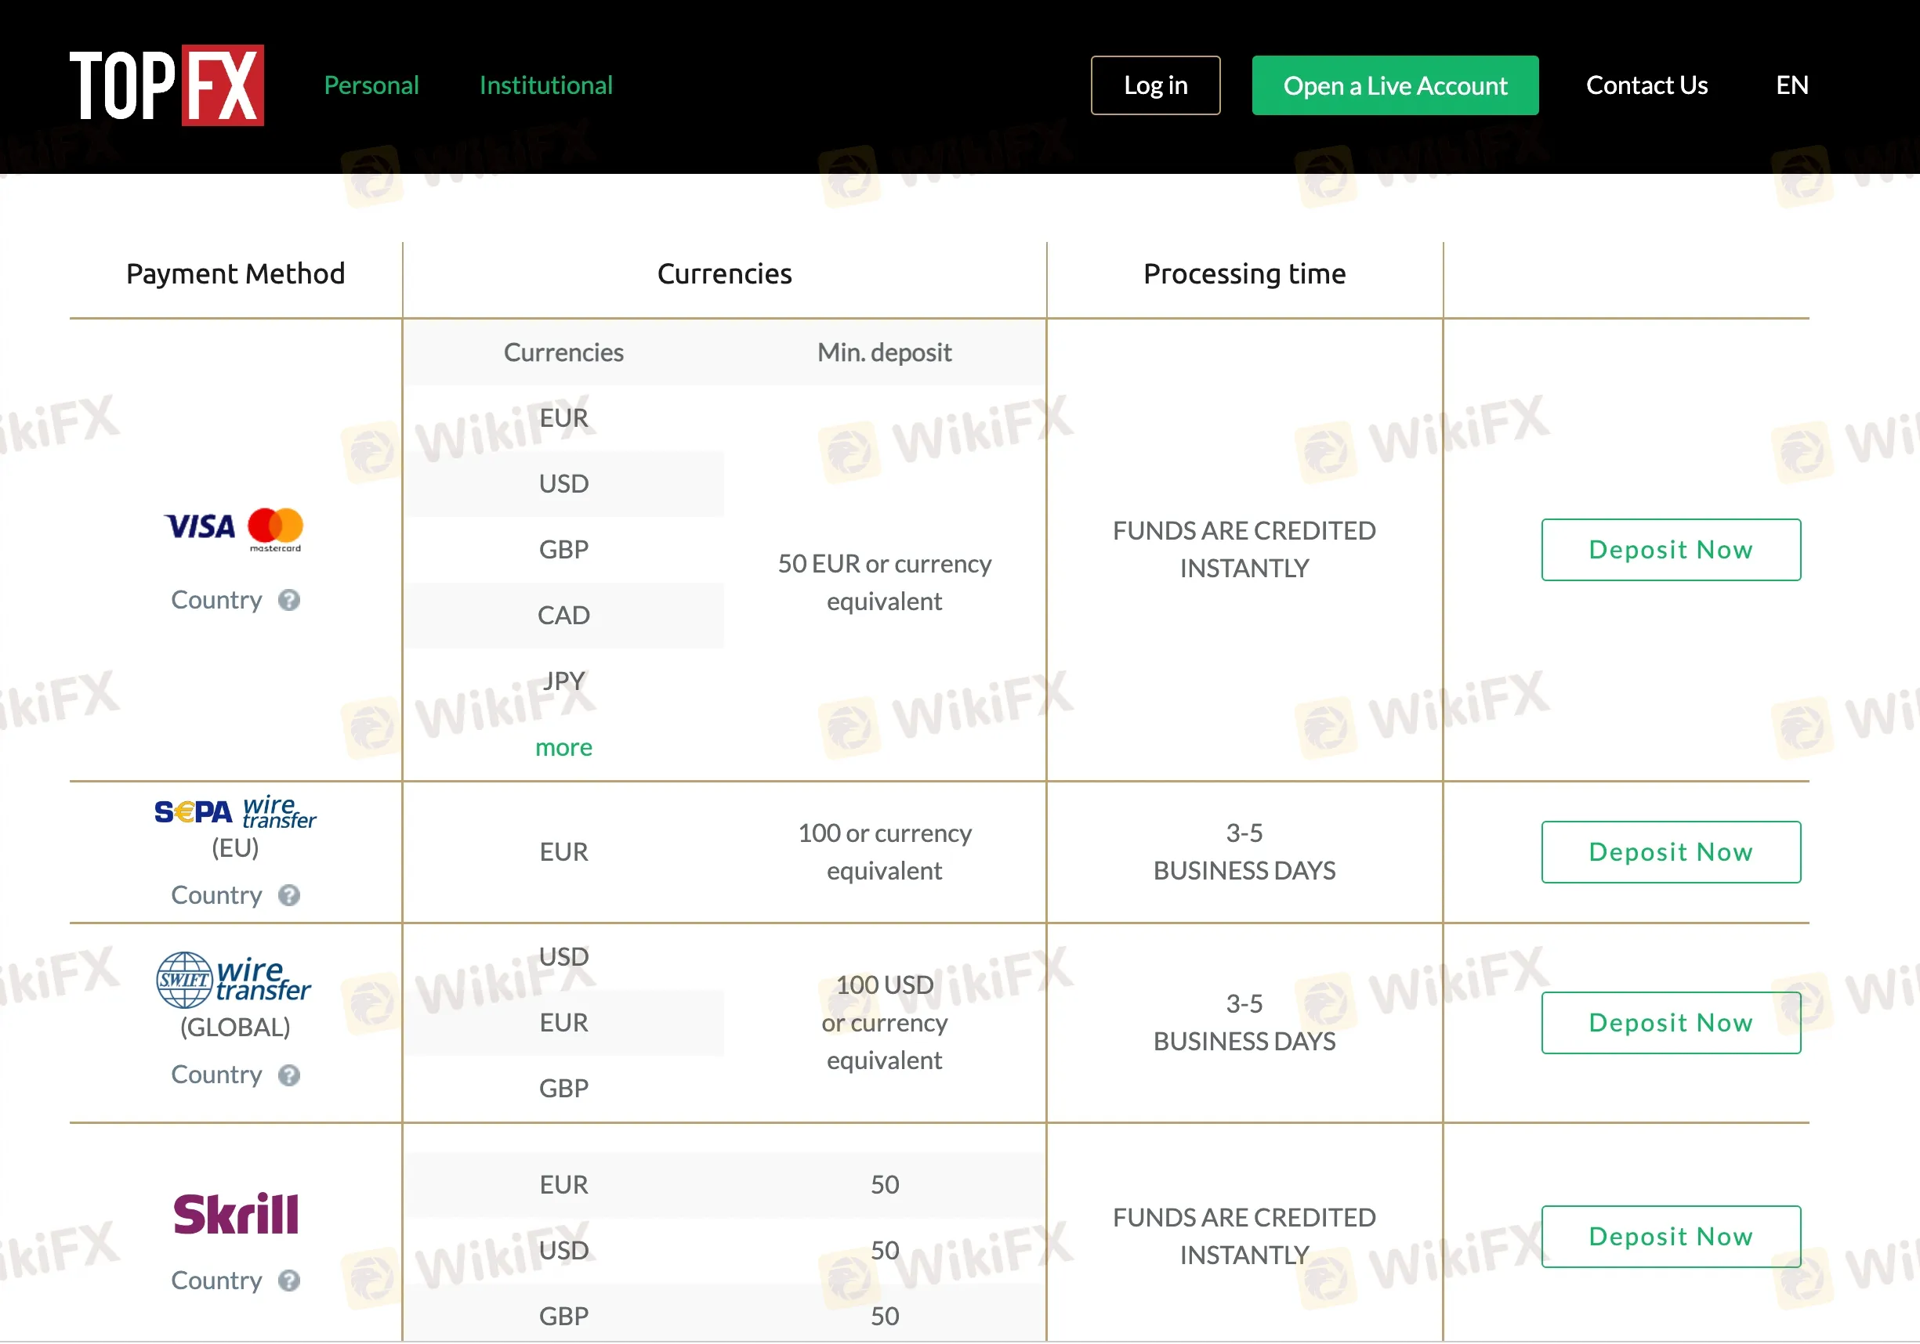
Task: Open the Personal menu
Action: point(371,85)
